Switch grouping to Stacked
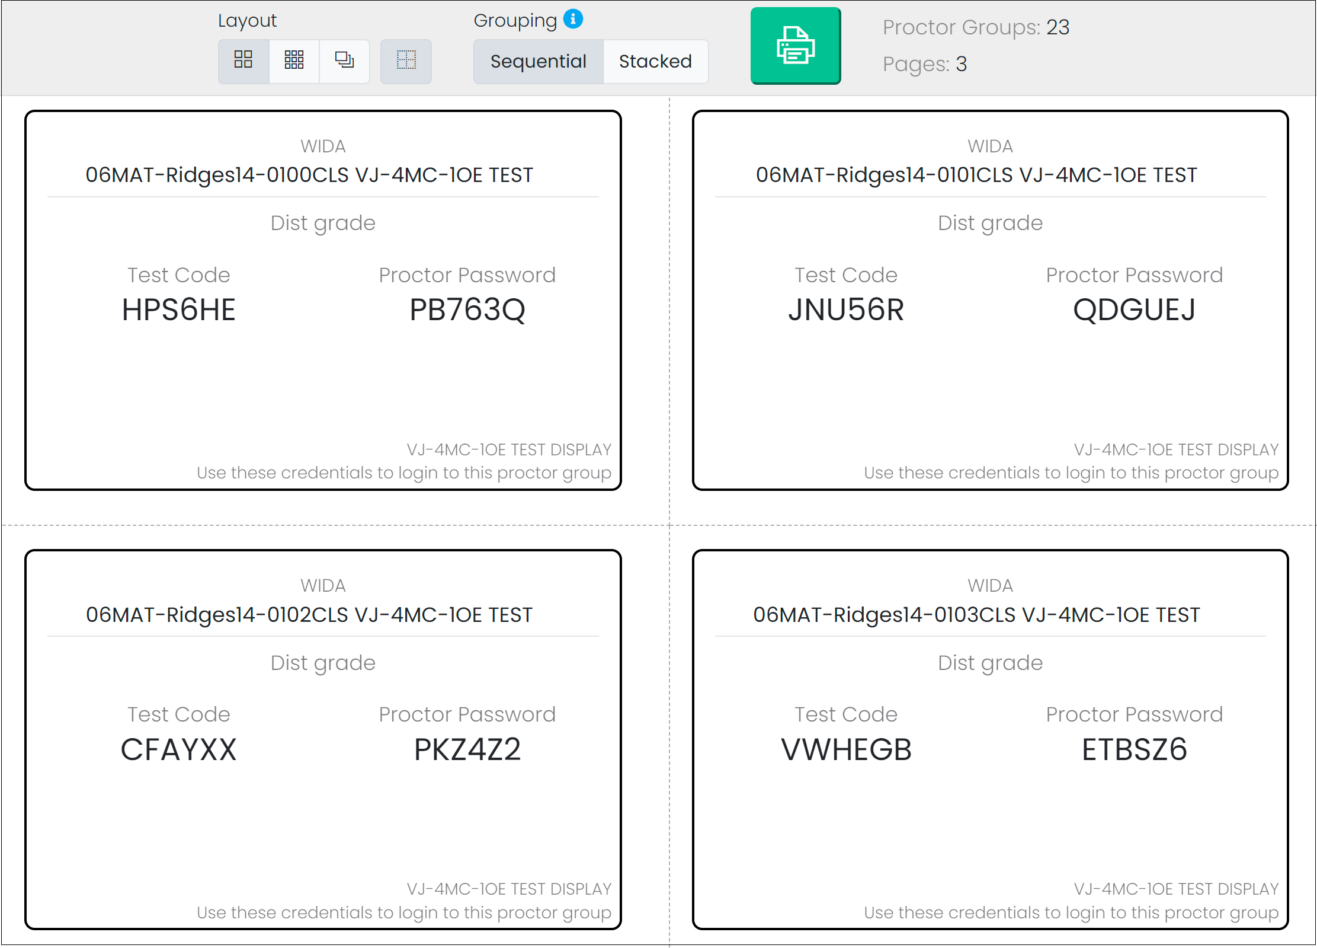Viewport: 1317px width, 948px height. tap(655, 61)
